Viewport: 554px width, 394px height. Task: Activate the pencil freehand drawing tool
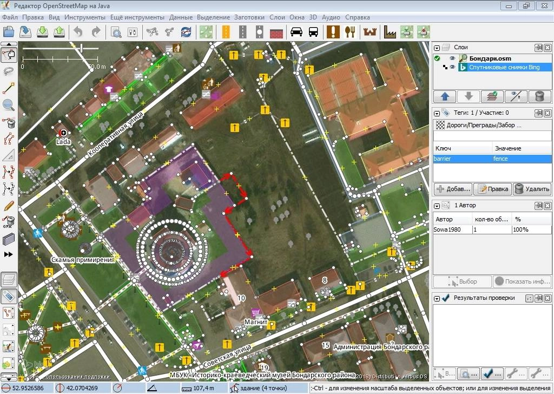click(x=9, y=206)
